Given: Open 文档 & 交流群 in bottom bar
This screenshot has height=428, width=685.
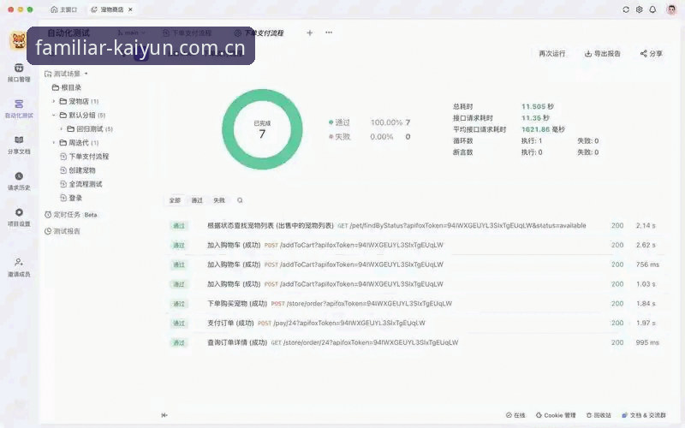Looking at the screenshot, I should (644, 415).
